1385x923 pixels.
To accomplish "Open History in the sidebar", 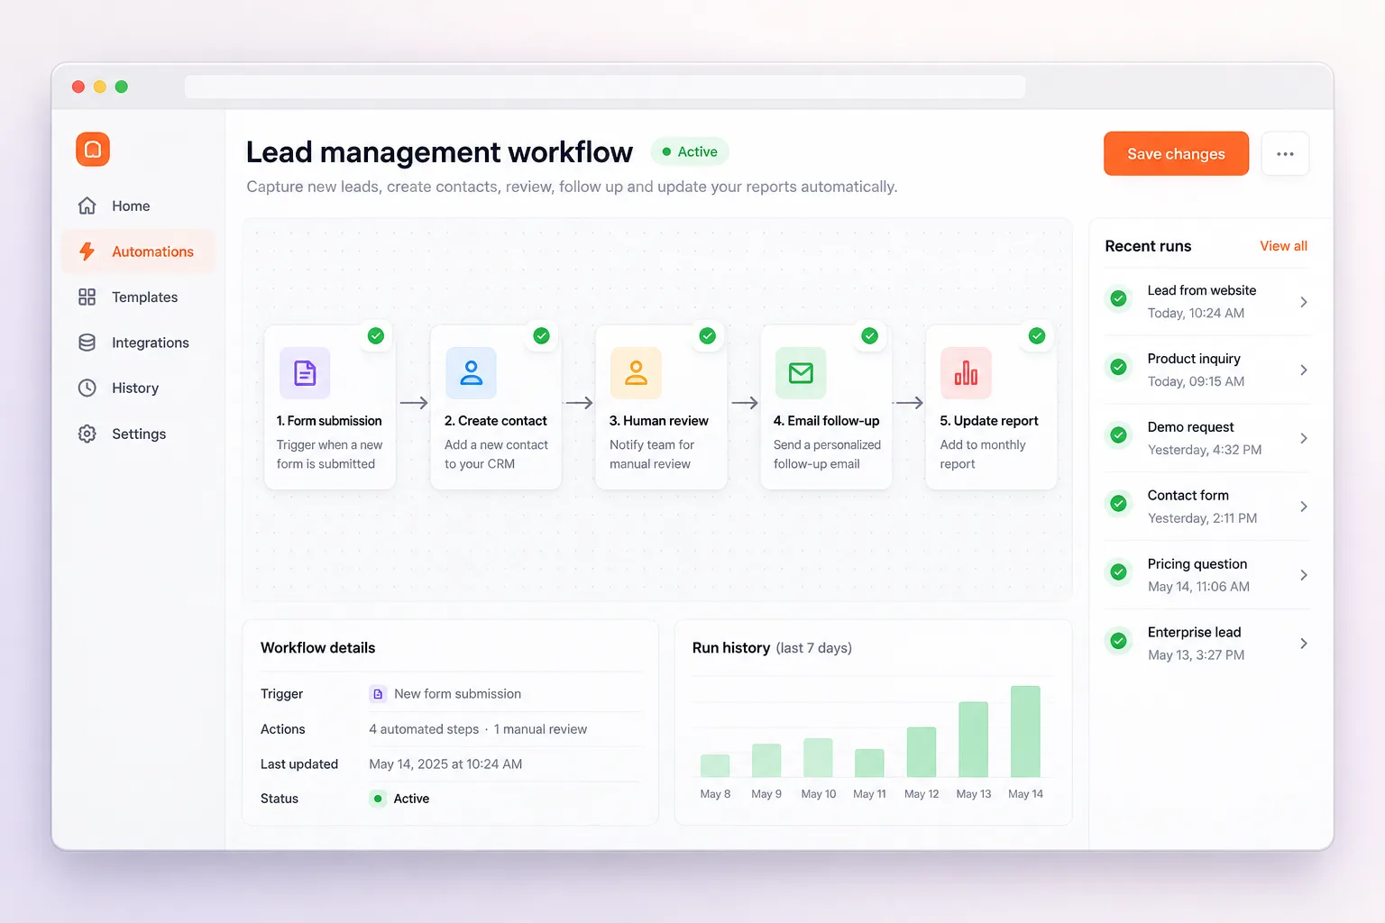I will pos(139,388).
